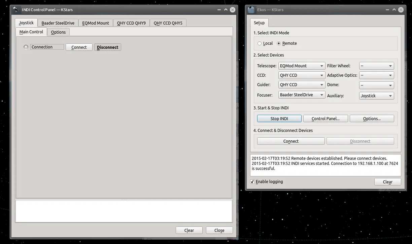Click Close button in INDI Control Panel
Viewport: 412px width, 244px height.
219,231
